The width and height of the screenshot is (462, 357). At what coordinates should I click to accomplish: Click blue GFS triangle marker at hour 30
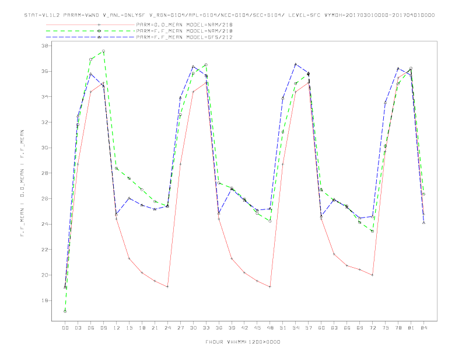point(193,66)
